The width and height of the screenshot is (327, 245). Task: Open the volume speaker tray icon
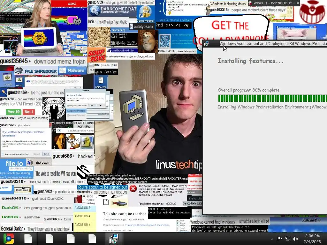tap(295, 239)
